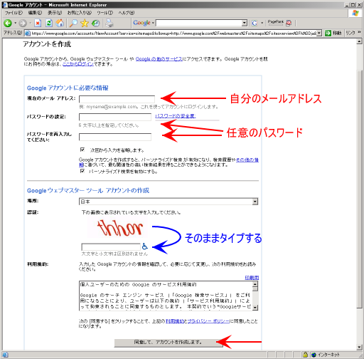Click the main scrollbar down arrow

click(359, 348)
